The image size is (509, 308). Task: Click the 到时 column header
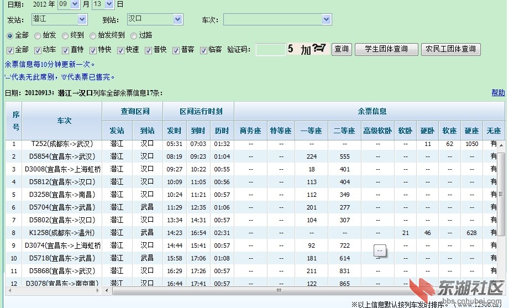click(x=198, y=130)
